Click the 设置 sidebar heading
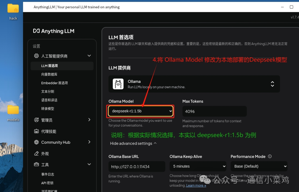The height and width of the screenshot is (192, 299). 37,46
